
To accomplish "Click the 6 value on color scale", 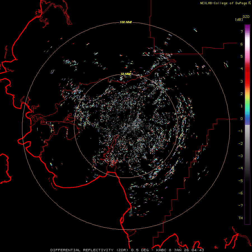I will [242, 44].
